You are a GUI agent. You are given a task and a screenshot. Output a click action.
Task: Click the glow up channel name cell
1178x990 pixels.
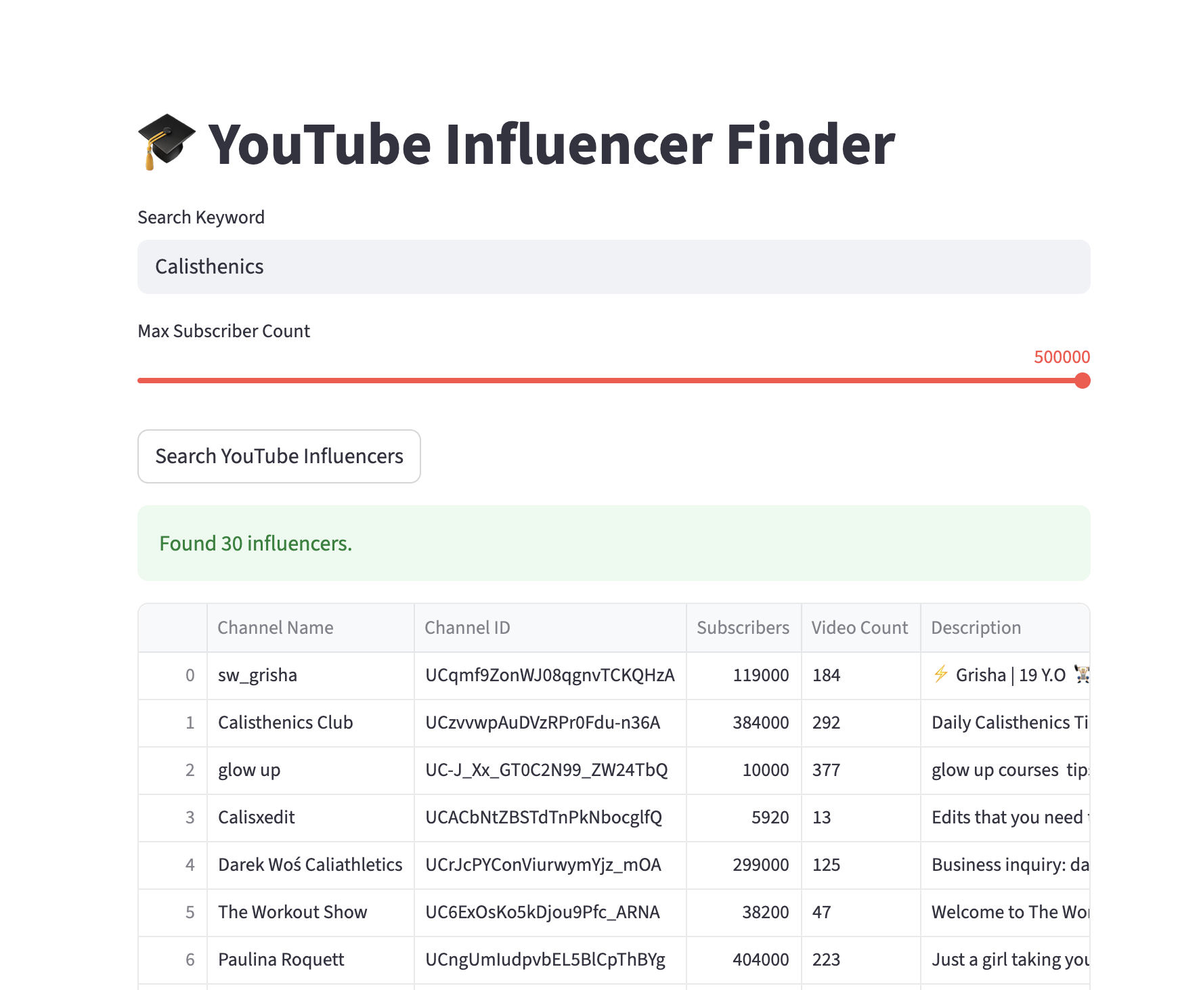[249, 770]
